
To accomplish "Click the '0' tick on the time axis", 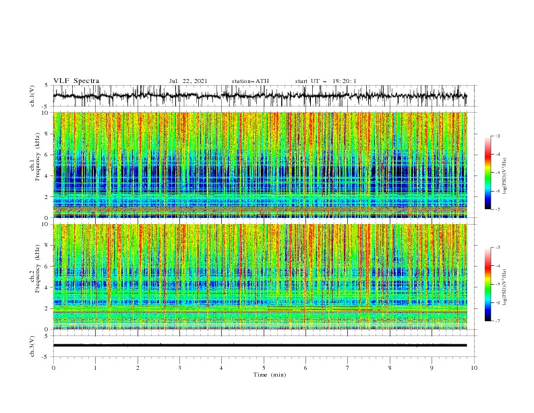I will point(53,368).
